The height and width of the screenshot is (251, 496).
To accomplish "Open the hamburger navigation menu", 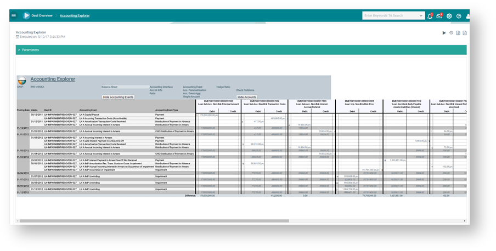I will [x=14, y=16].
